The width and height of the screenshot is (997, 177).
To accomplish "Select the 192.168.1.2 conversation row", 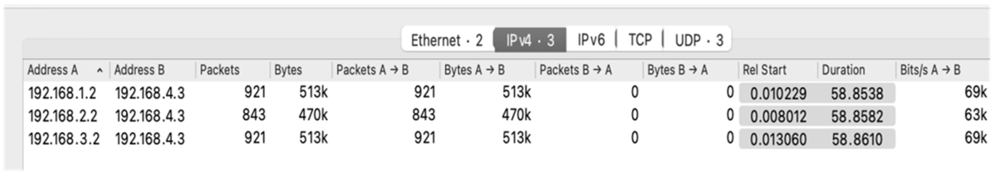I will (62, 93).
